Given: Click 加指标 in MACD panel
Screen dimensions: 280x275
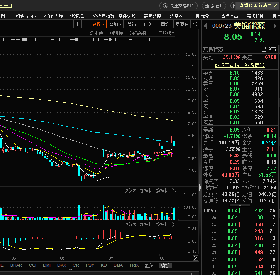Looking at the screenshot, I should (146, 225).
